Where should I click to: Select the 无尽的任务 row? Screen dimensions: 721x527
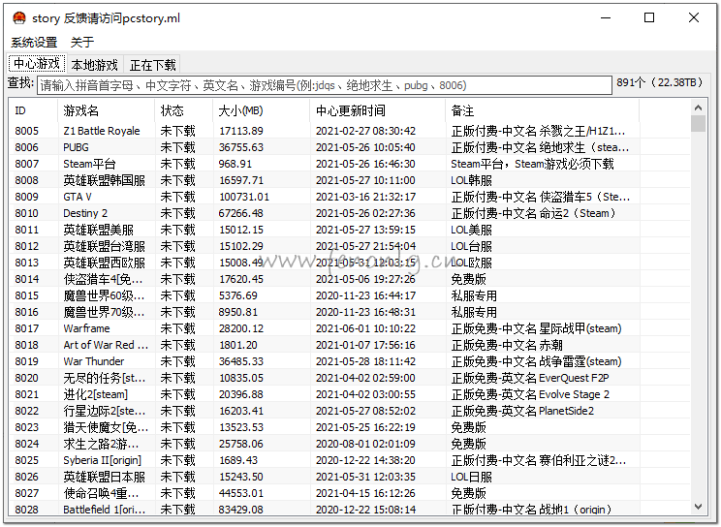pos(350,378)
